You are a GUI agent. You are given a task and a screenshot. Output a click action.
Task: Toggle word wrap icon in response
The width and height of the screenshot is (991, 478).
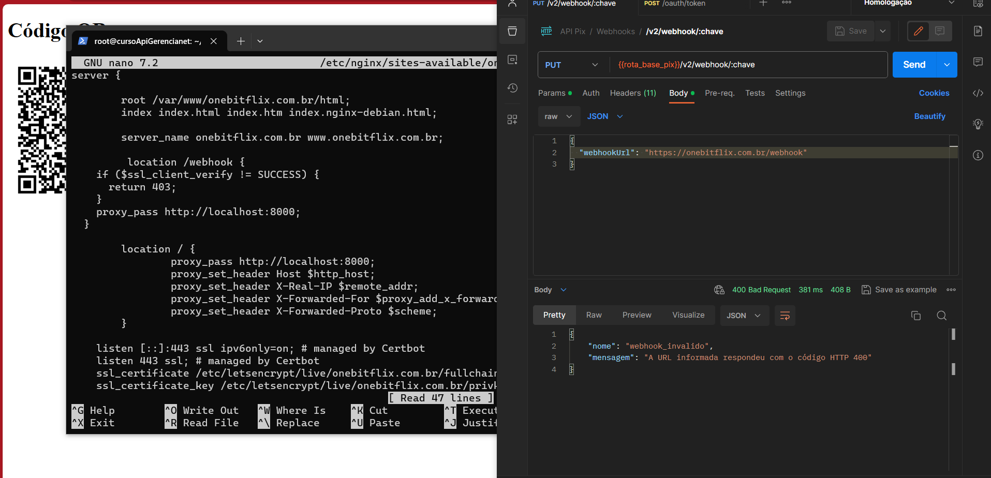[785, 316]
